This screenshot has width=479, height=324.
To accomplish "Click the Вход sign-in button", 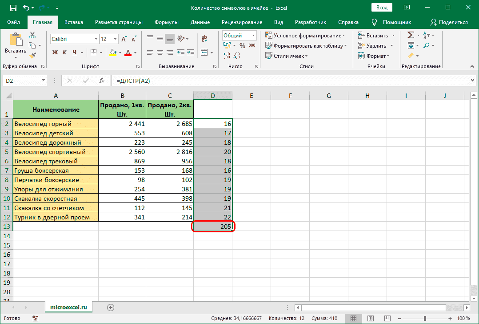I will [382, 8].
